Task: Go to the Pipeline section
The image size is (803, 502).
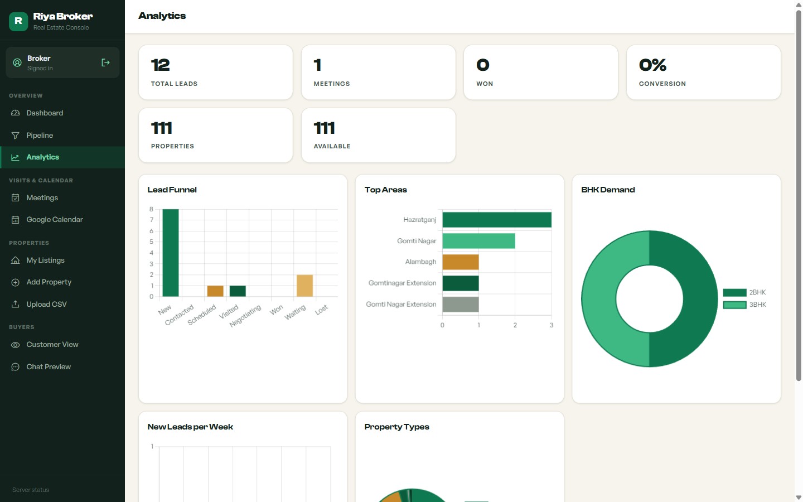Action: click(x=62, y=136)
